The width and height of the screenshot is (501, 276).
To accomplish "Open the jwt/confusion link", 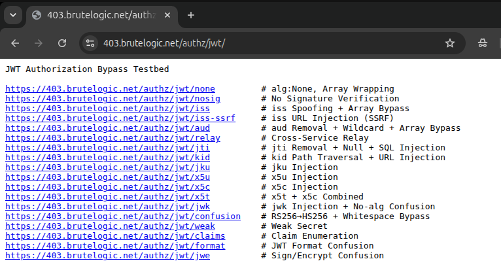I will tap(123, 216).
